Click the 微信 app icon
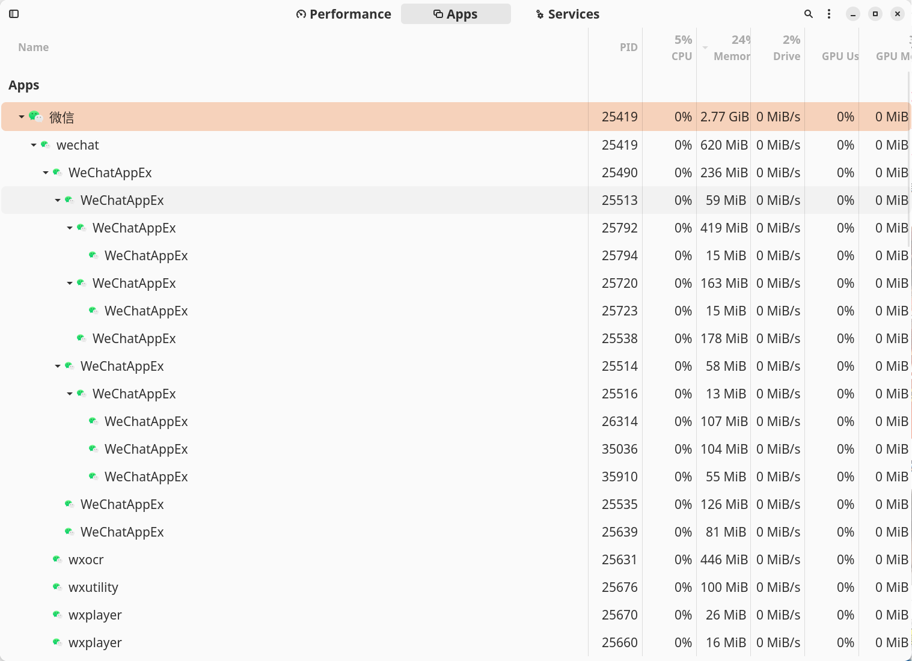912x661 pixels. coord(35,117)
